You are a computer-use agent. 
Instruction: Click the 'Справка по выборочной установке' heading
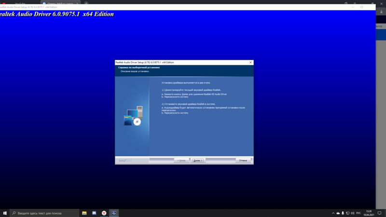point(139,68)
